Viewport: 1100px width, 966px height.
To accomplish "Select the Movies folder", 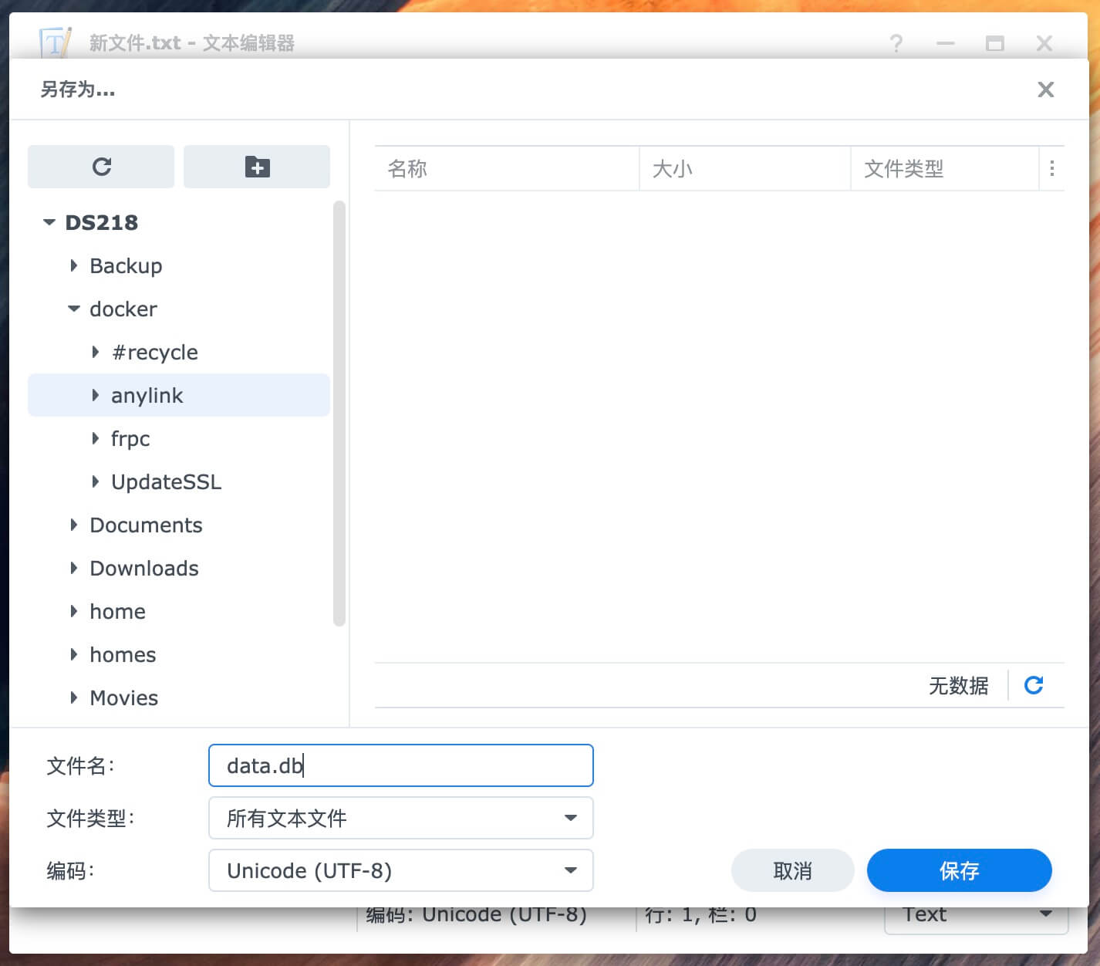I will pyautogui.click(x=123, y=697).
